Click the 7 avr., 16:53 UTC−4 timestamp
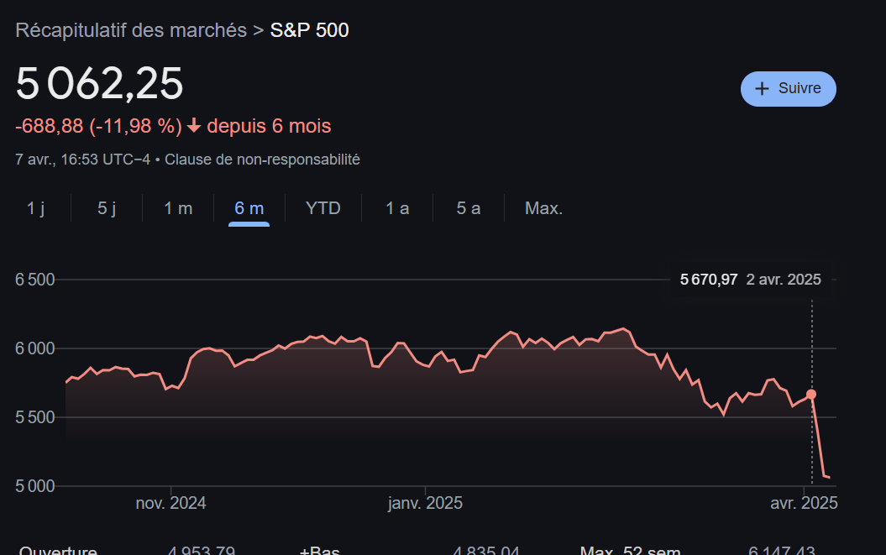This screenshot has height=555, width=886. coord(83,160)
